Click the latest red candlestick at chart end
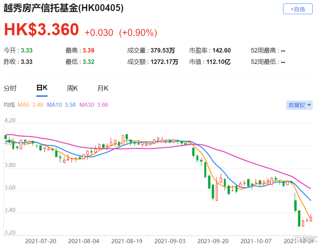The image size is (320, 245). click(311, 218)
